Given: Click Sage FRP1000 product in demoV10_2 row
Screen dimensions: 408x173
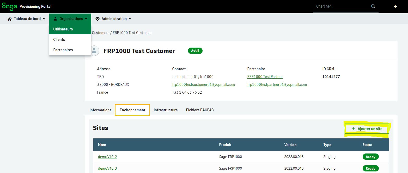Looking at the screenshot, I should [230, 157].
